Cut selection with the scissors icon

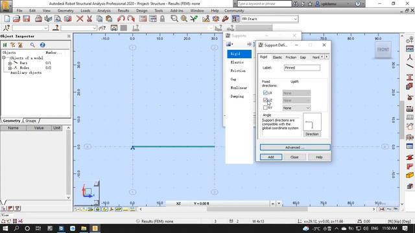pos(89,19)
